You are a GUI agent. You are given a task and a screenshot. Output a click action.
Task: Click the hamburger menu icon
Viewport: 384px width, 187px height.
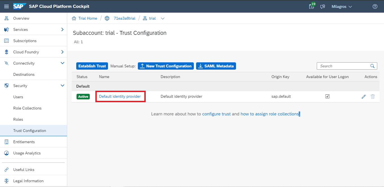tap(6, 6)
